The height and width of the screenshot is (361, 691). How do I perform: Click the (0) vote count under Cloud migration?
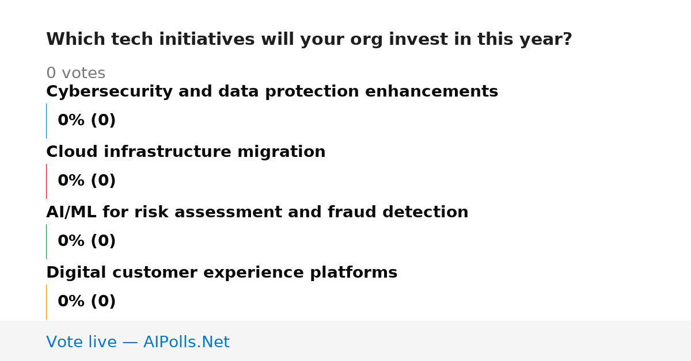pos(103,181)
